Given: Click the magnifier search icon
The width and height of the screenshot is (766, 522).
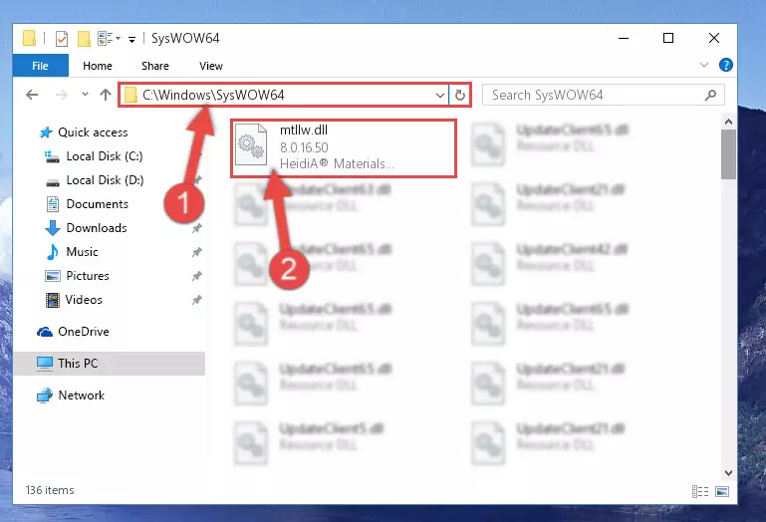Looking at the screenshot, I should coord(711,95).
